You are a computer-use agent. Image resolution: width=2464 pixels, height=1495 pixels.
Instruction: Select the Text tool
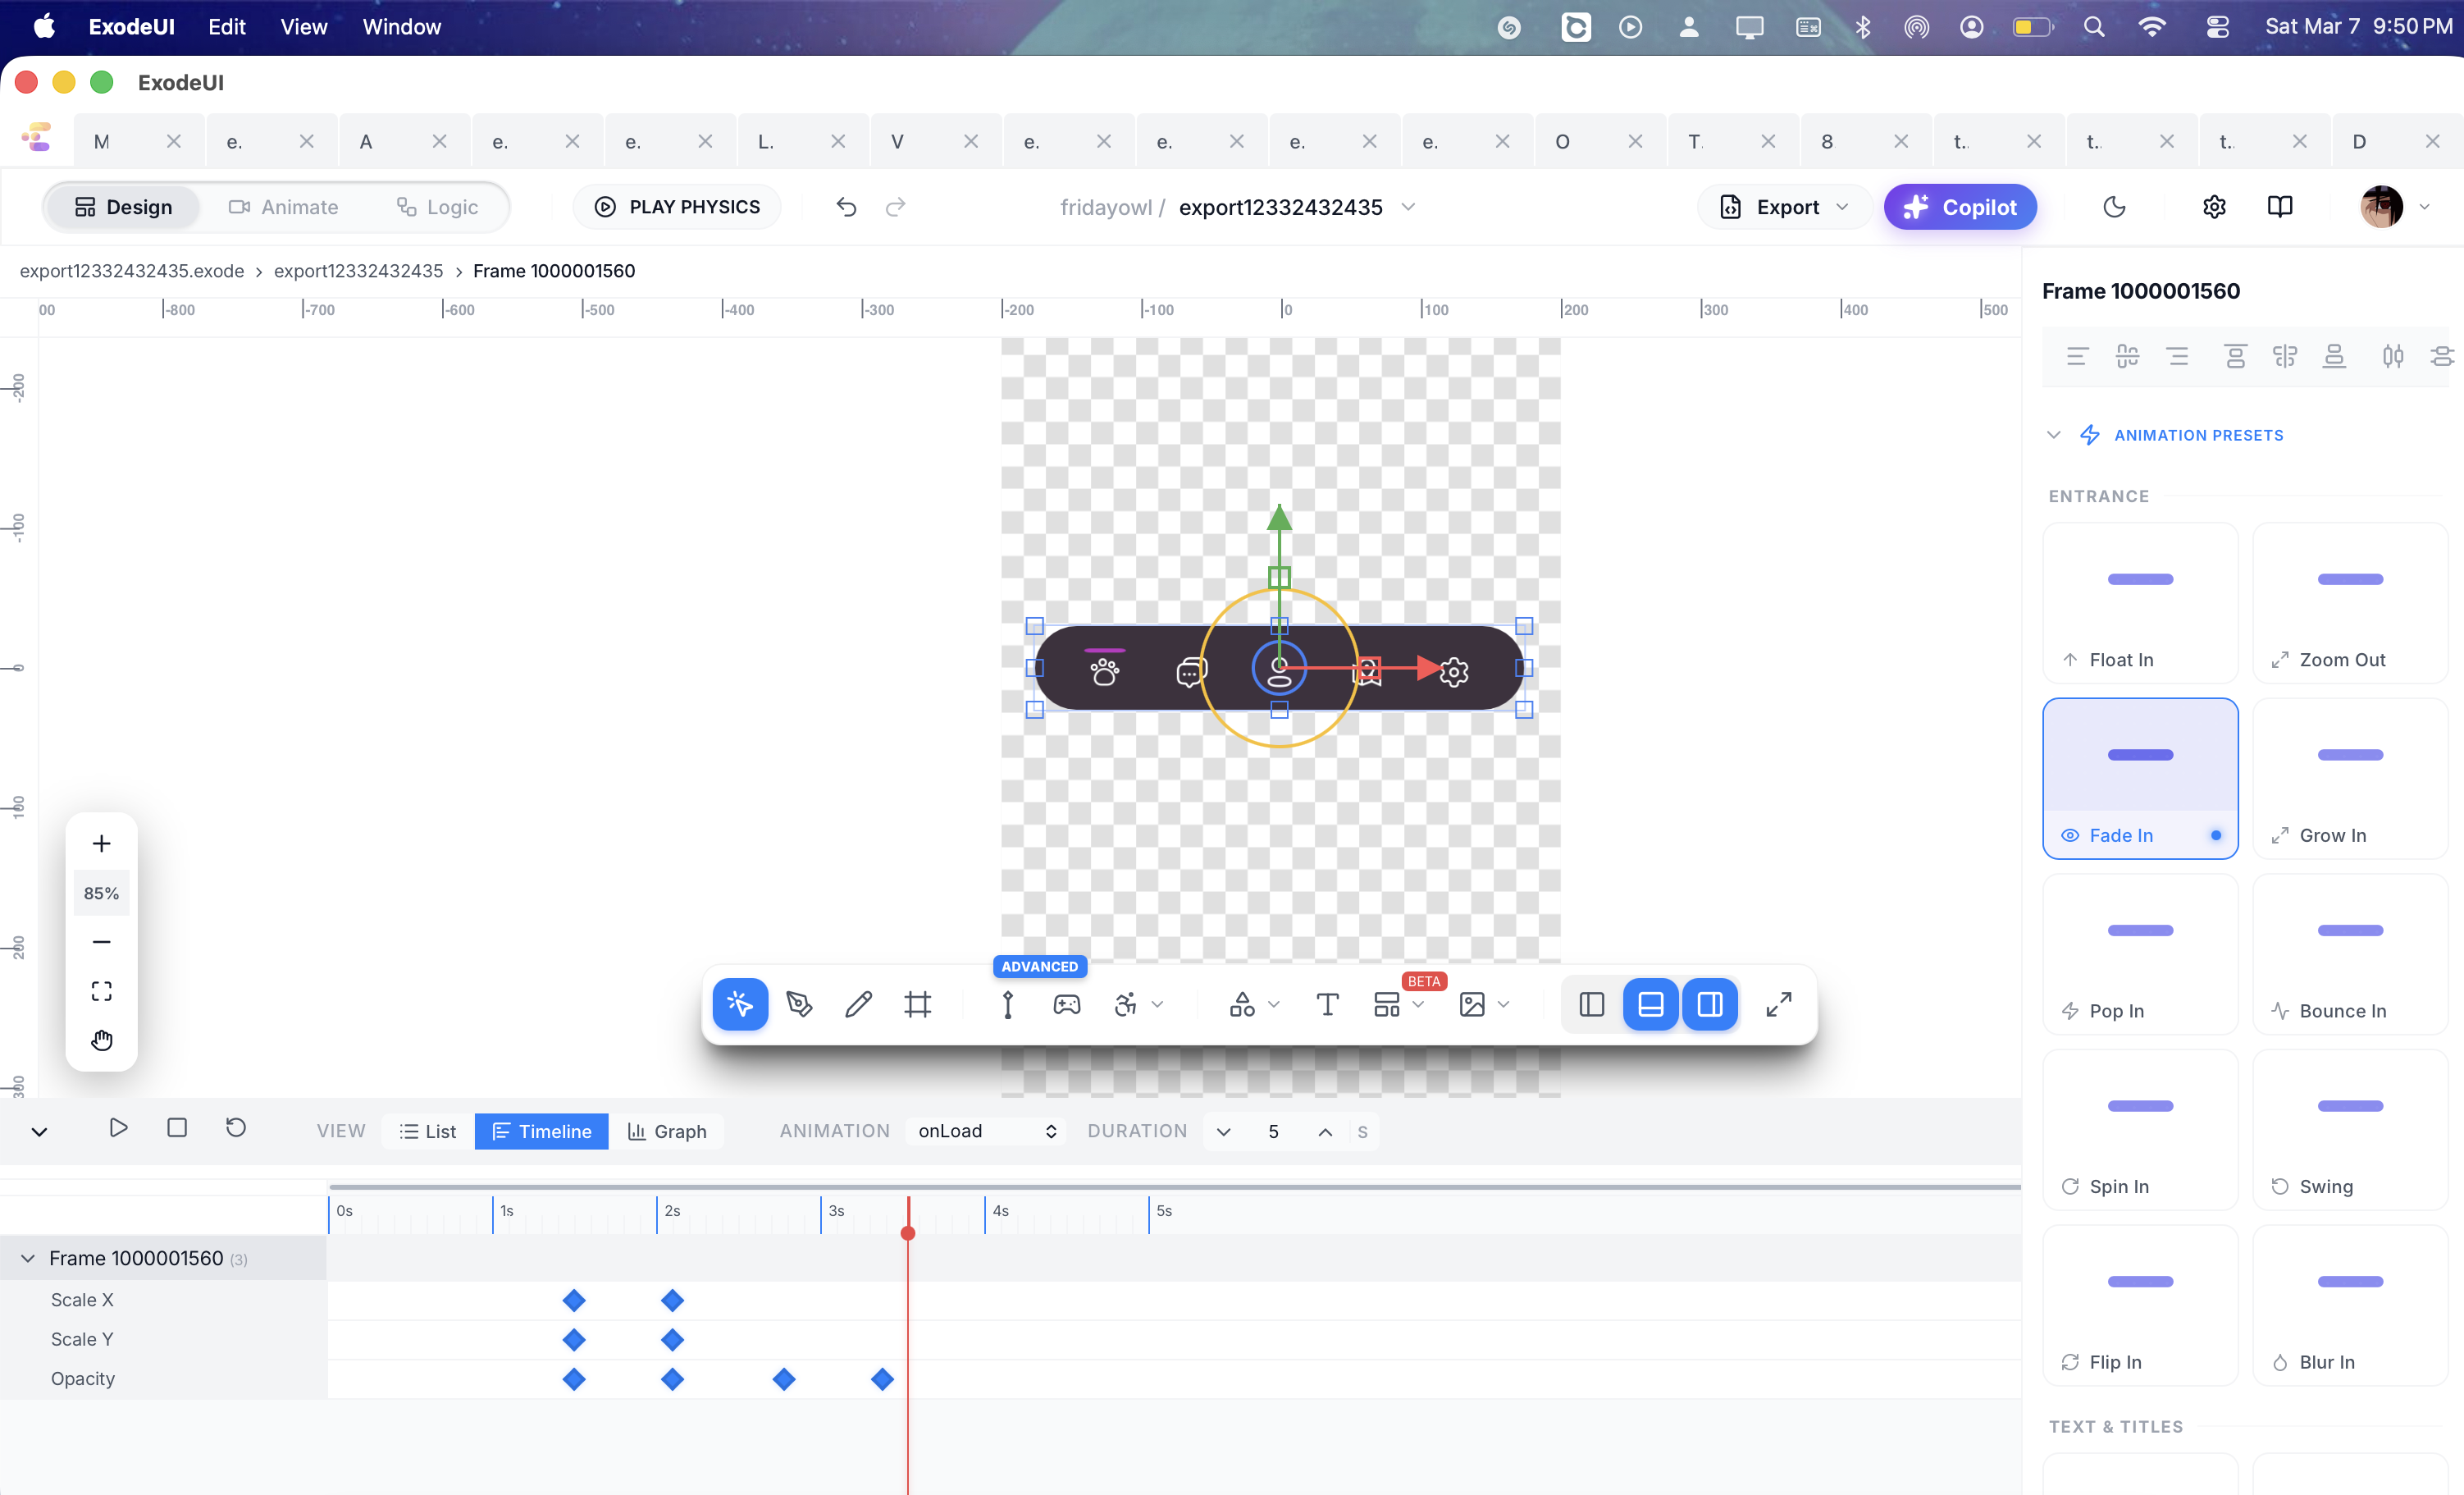pyautogui.click(x=1327, y=1004)
